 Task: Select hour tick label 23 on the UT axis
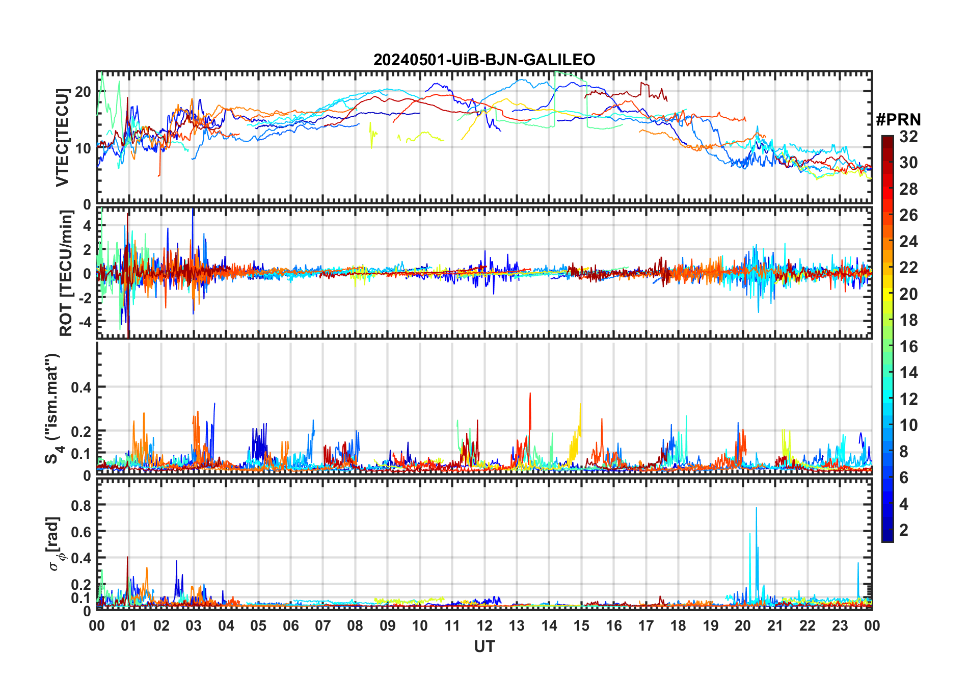840,625
